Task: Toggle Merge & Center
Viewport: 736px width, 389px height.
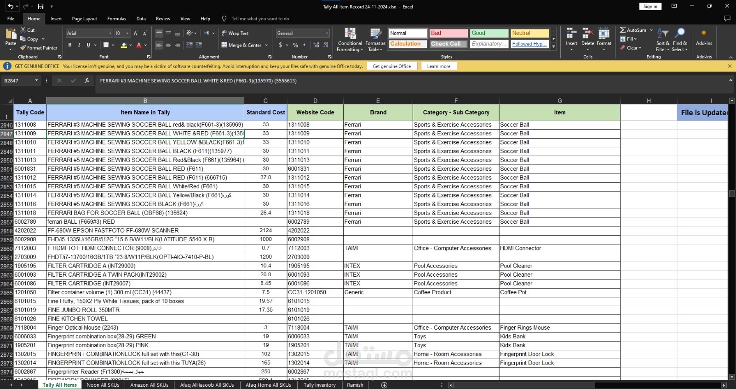Action: [x=241, y=45]
